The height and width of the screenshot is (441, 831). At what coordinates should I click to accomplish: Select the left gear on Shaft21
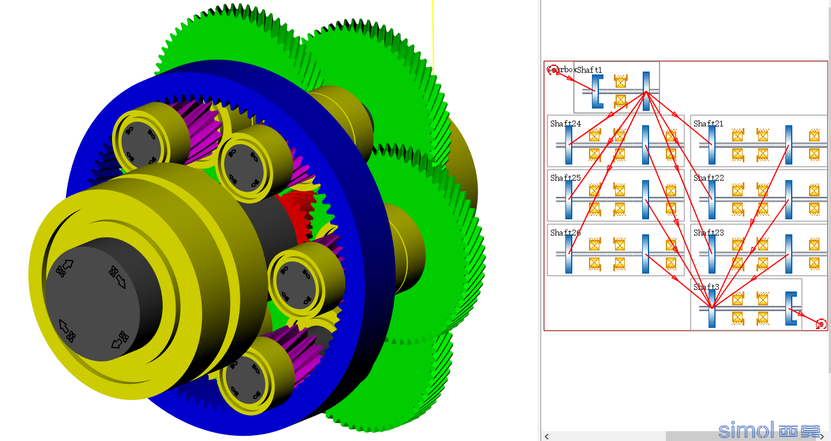coord(712,145)
